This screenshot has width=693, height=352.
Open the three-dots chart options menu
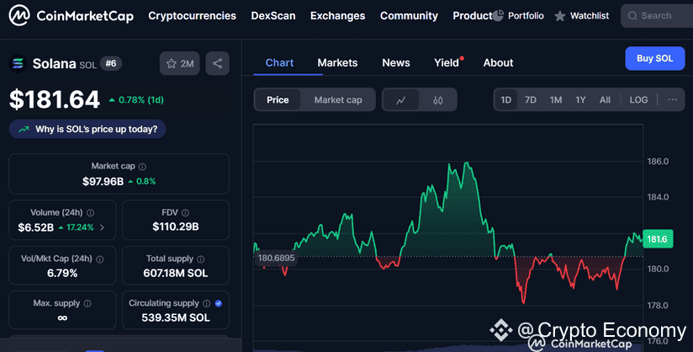pyautogui.click(x=673, y=99)
